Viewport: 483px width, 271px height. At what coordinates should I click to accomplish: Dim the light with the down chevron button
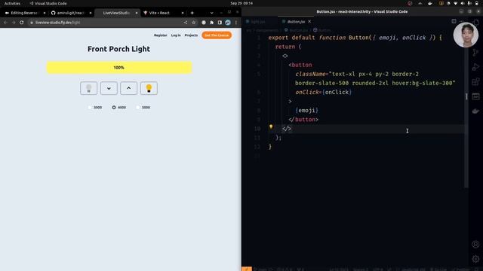click(x=109, y=88)
